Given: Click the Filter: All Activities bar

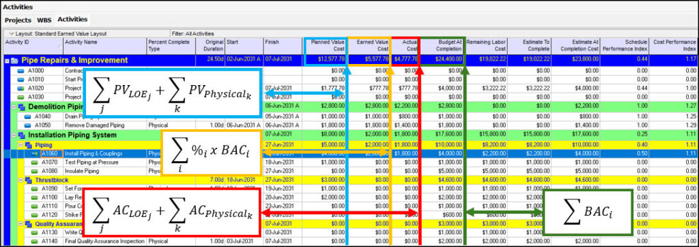Looking at the screenshot, I should (x=192, y=33).
